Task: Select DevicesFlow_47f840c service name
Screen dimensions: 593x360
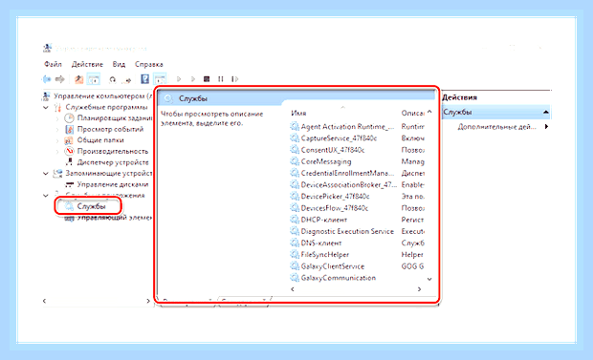Action: pos(335,208)
